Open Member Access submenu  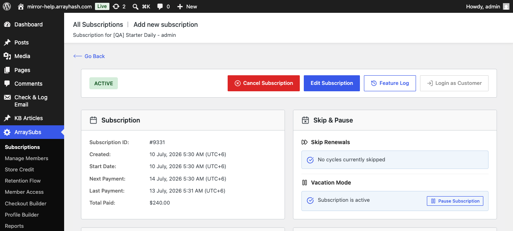click(24, 192)
